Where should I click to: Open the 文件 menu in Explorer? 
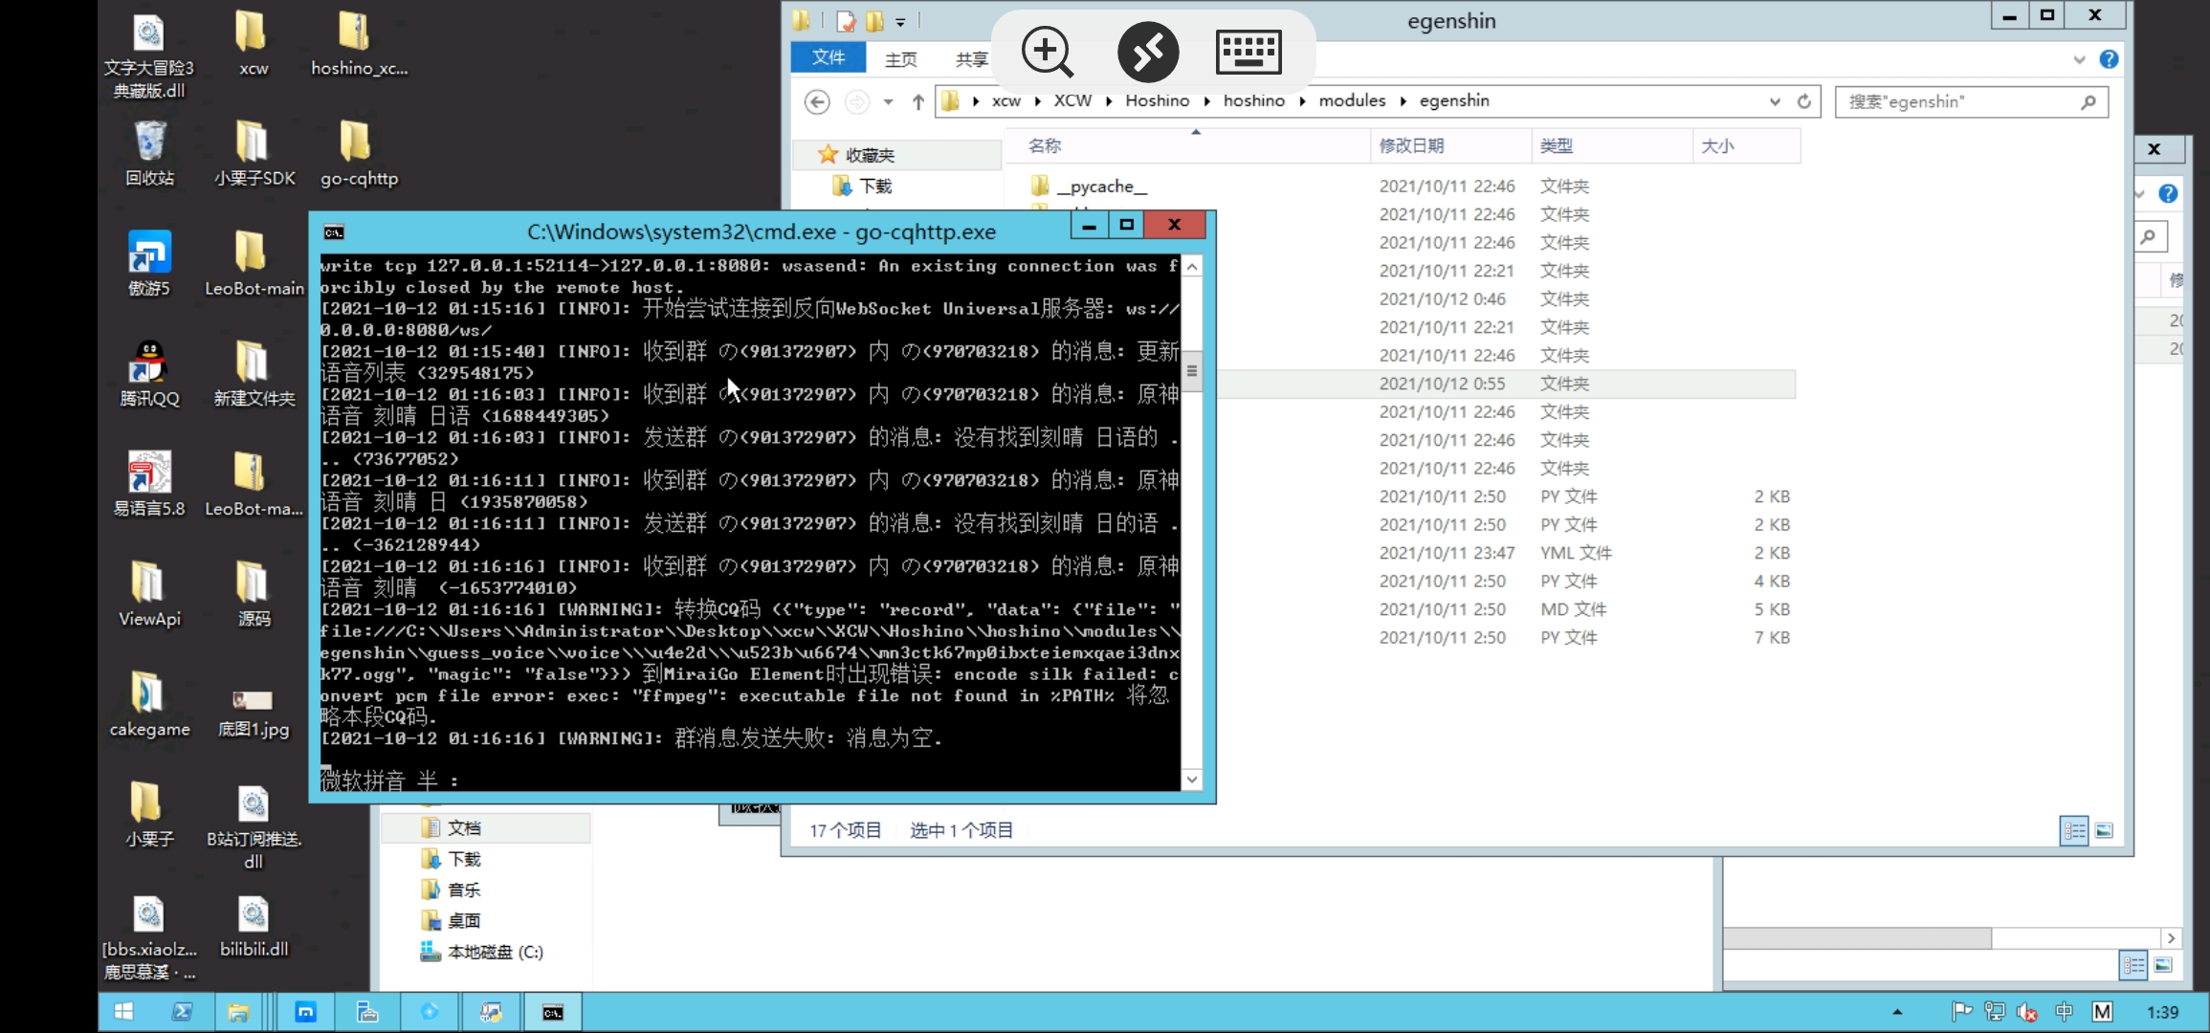pos(828,57)
